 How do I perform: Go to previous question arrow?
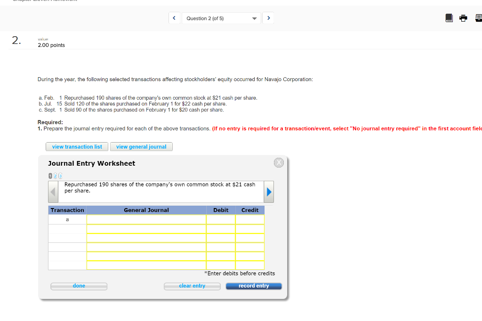tap(174, 18)
